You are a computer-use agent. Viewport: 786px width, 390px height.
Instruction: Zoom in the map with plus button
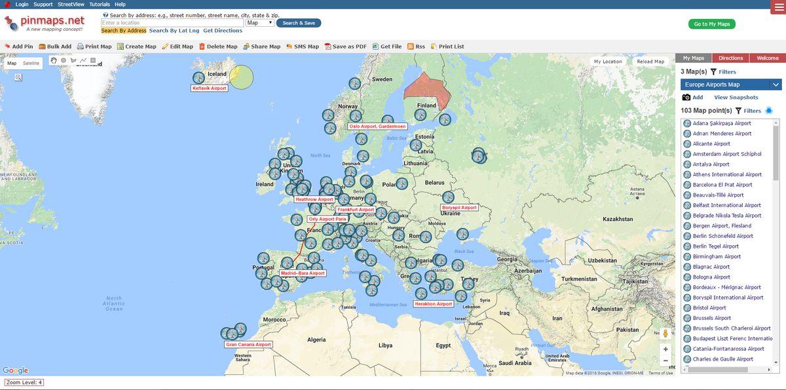click(x=665, y=349)
